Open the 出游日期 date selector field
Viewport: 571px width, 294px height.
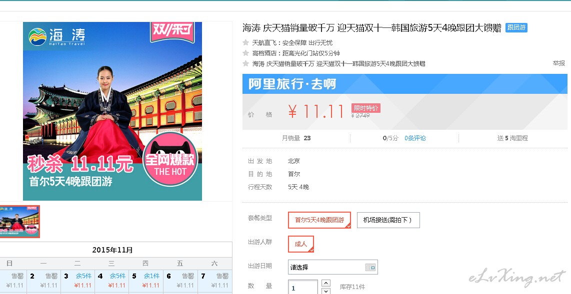click(333, 267)
